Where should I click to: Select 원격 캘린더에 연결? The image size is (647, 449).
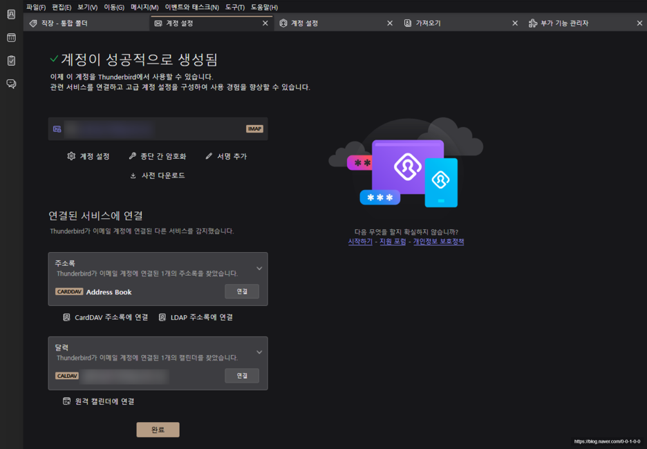[x=98, y=401]
